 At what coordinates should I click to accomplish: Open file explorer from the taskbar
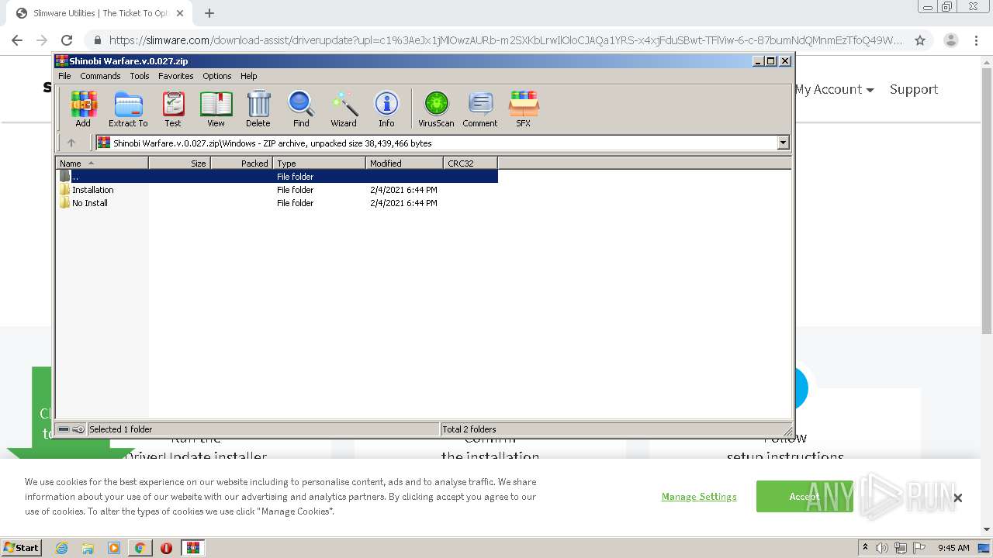[x=88, y=548]
